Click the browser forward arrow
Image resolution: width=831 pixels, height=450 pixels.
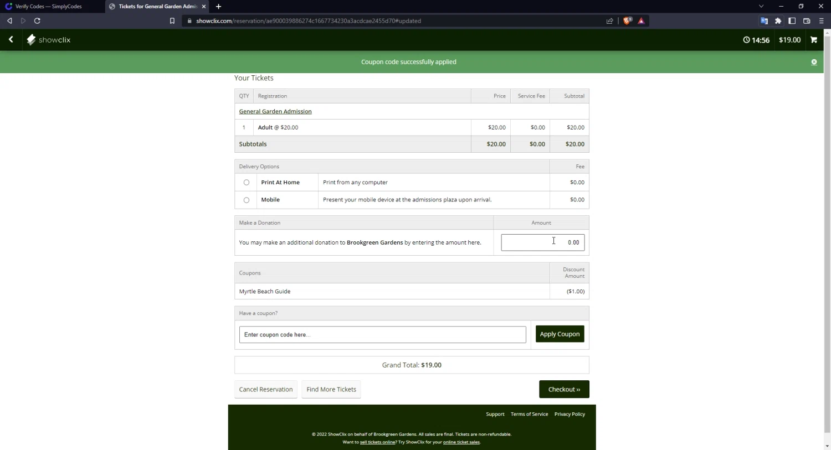[x=23, y=21]
